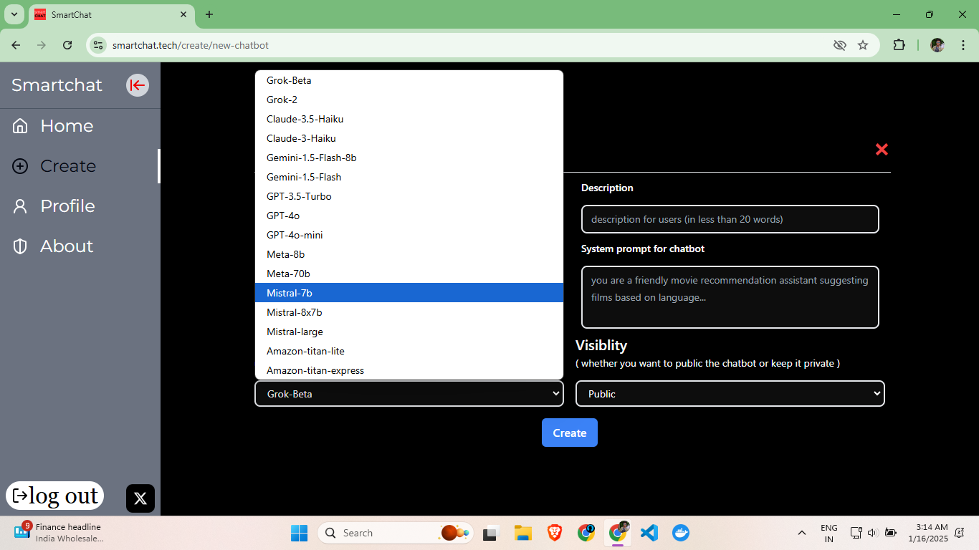Click the eye-slash tracking icon in address bar
Screen dimensions: 979x550
[840, 45]
